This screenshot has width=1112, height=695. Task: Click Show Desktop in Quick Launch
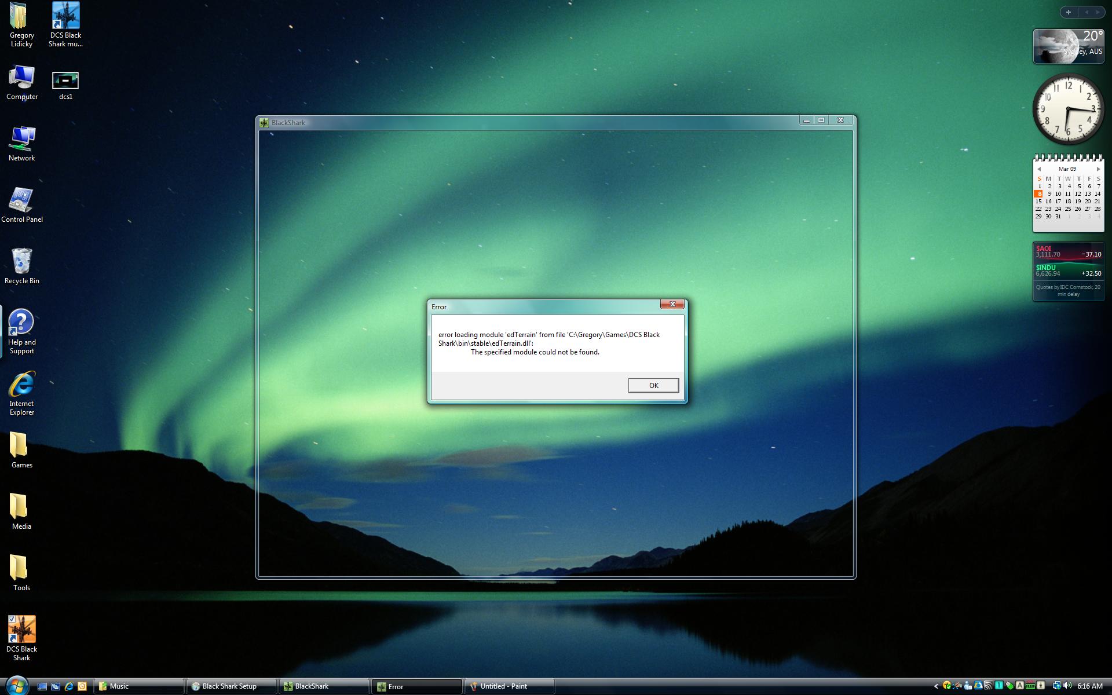click(x=42, y=686)
